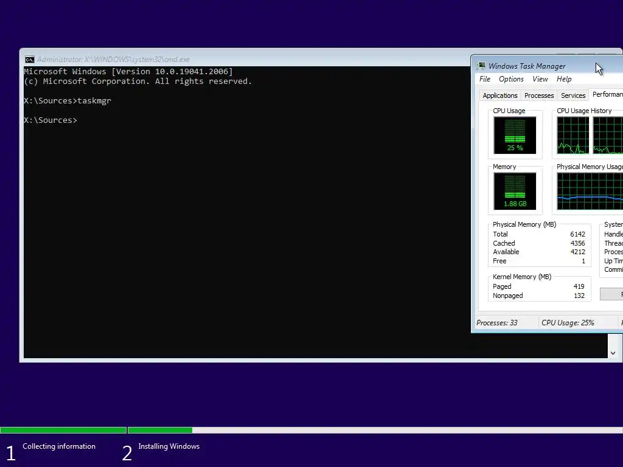623x467 pixels.
Task: Click the Collecting information progress bar
Action: point(63,430)
